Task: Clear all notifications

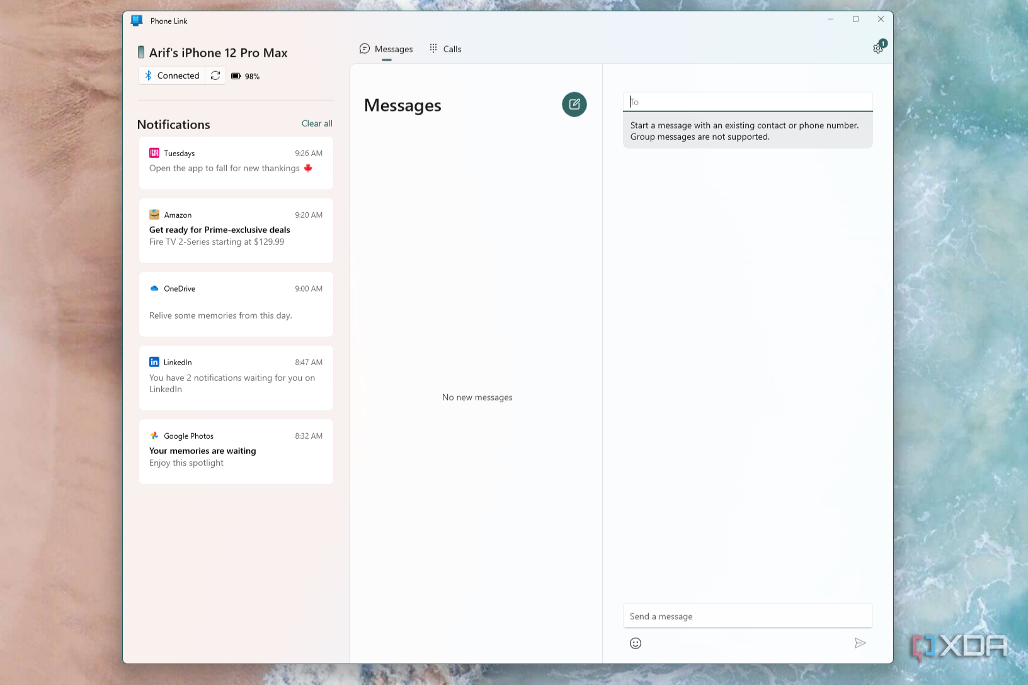Action: pos(316,123)
